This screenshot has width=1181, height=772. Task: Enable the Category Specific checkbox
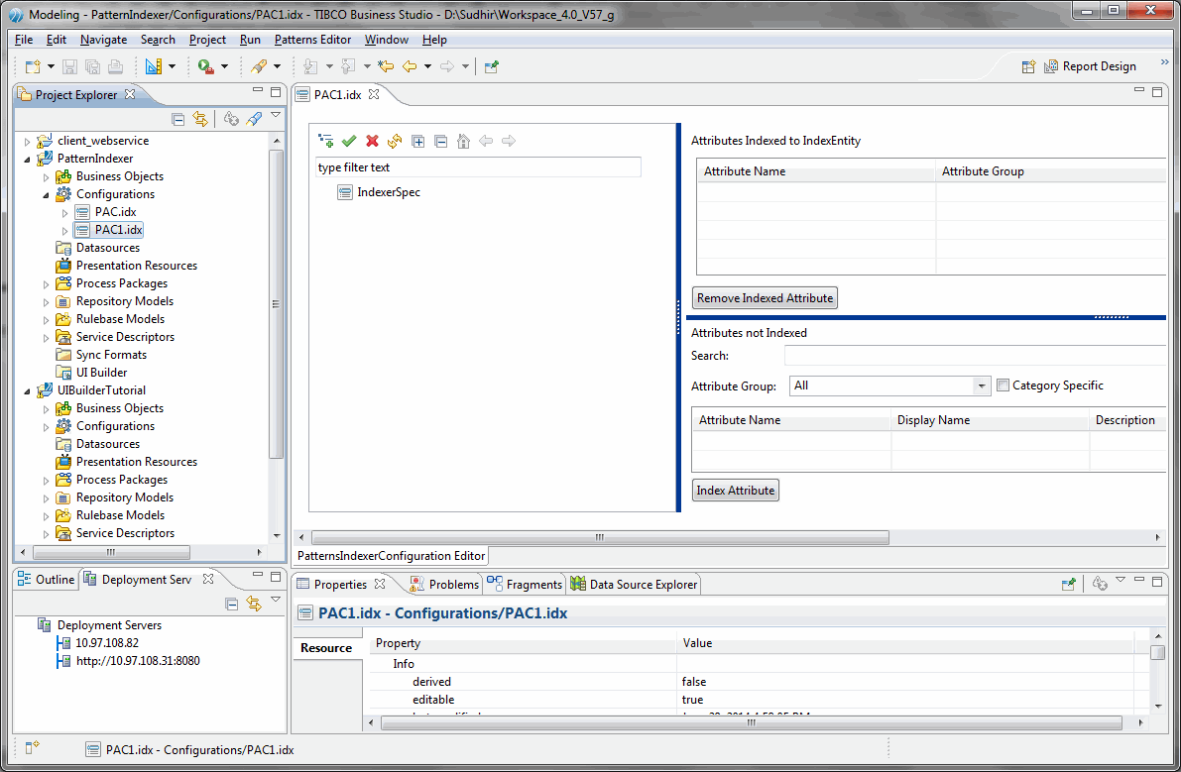[x=1003, y=386]
